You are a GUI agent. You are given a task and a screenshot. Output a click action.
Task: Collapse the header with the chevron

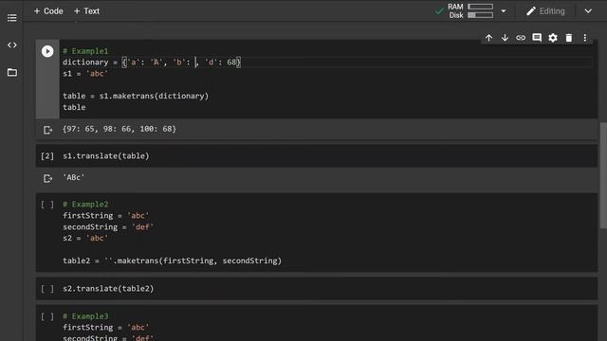click(588, 11)
